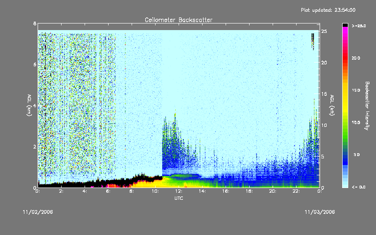The width and height of the screenshot is (376, 235).
Task: Click the '6:' hour tick on time axis
Action: [108, 191]
